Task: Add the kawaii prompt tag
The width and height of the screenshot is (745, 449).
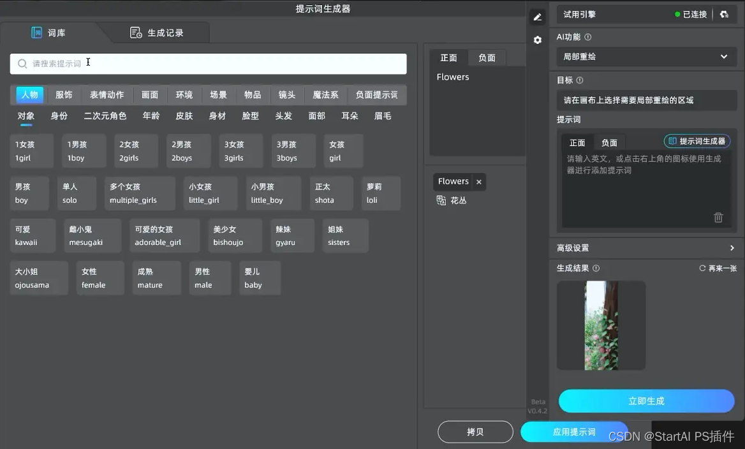Action: click(33, 236)
